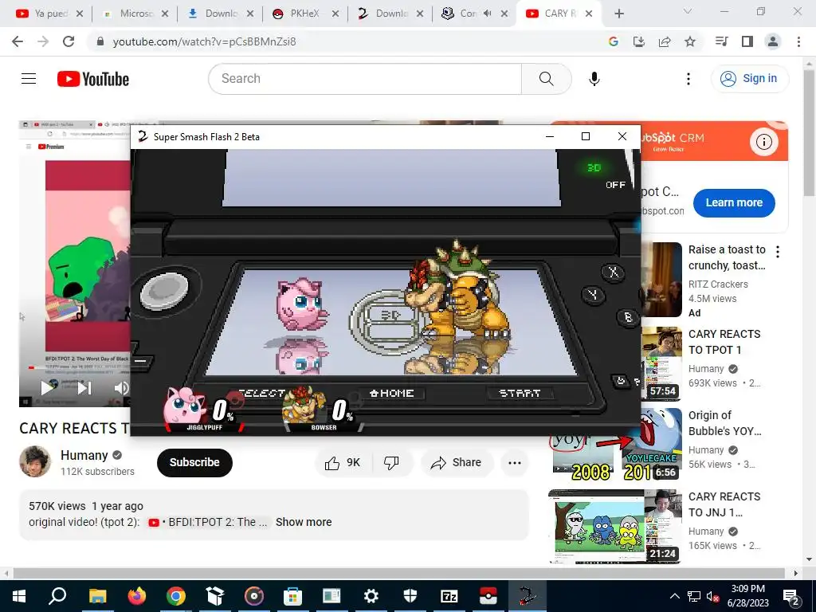
Task: Click the Share button
Action: pyautogui.click(x=457, y=463)
